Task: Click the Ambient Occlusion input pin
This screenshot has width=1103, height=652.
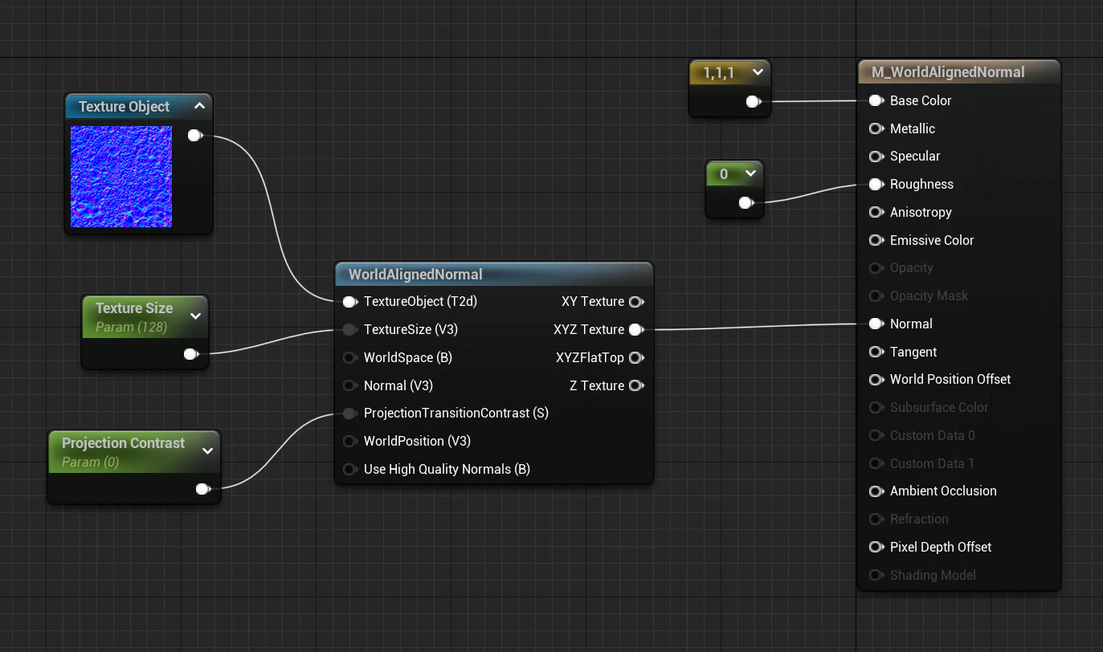Action: [x=876, y=491]
